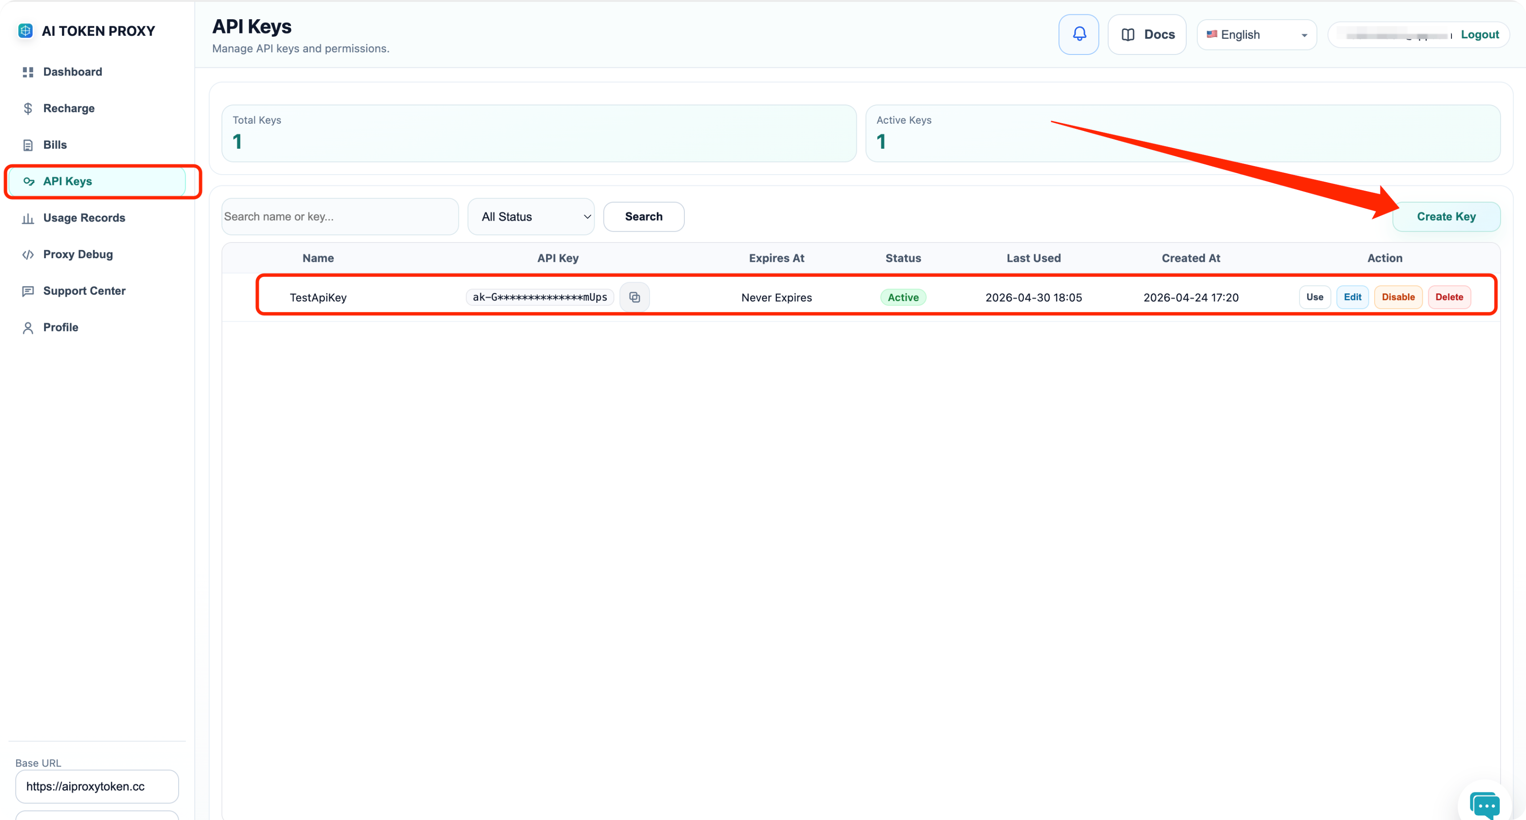The height and width of the screenshot is (820, 1526).
Task: Click the Dashboard grid icon
Action: [x=28, y=72]
